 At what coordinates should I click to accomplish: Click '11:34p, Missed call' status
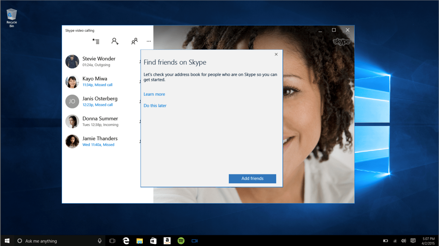(x=97, y=85)
